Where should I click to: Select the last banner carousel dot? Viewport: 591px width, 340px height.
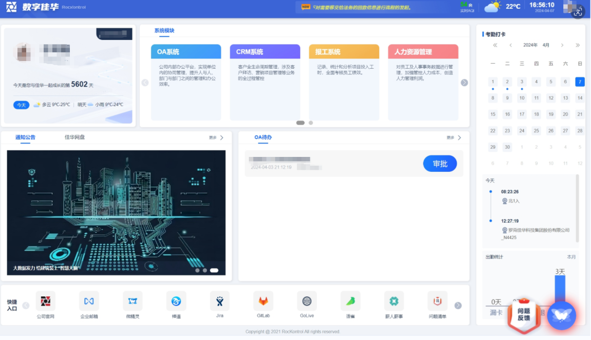[214, 270]
